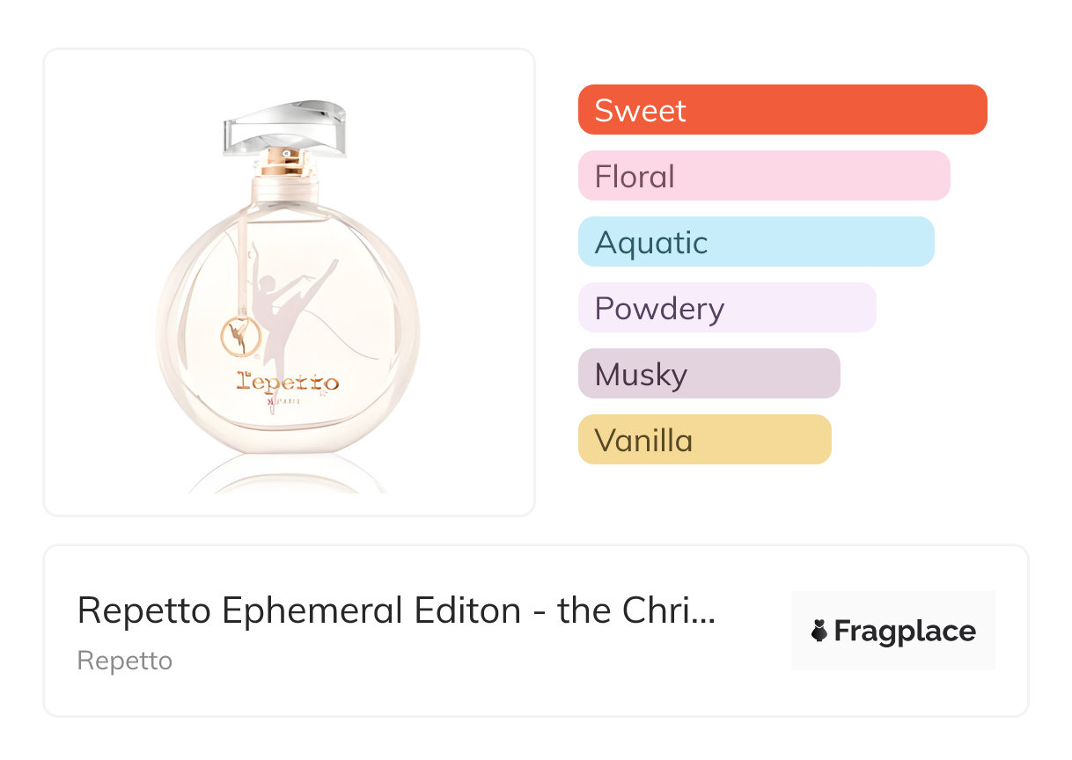The height and width of the screenshot is (760, 1072).
Task: Click the Fragplace flower logo icon
Action: 819,632
